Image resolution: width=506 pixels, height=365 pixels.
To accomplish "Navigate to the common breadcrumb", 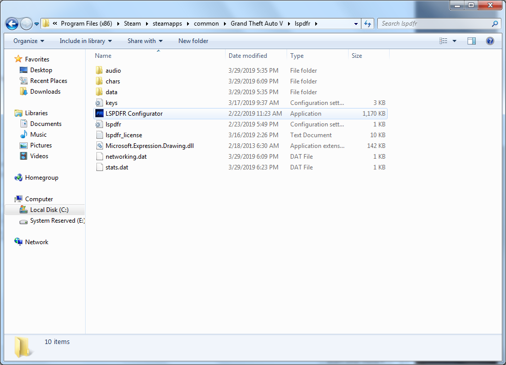I will click(x=206, y=24).
